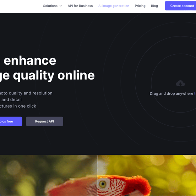
Task: Go to API for Business page
Action: click(x=80, y=6)
